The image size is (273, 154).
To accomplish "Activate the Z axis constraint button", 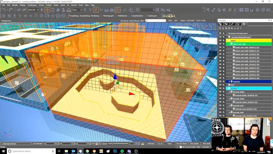I will click(96, 10).
